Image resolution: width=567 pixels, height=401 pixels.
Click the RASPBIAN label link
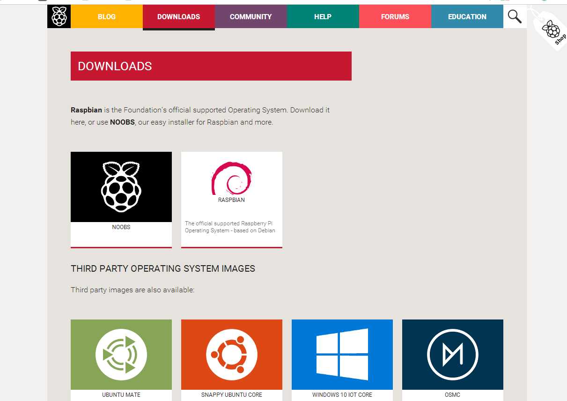[x=231, y=200]
